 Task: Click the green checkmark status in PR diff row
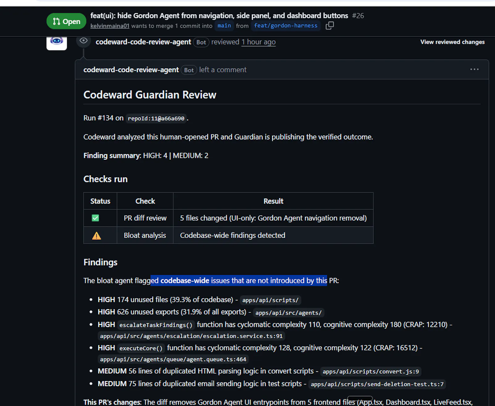[x=95, y=218]
